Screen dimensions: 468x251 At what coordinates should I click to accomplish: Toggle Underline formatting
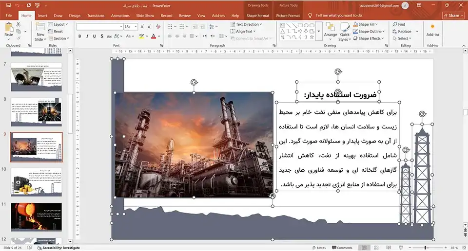click(x=94, y=36)
